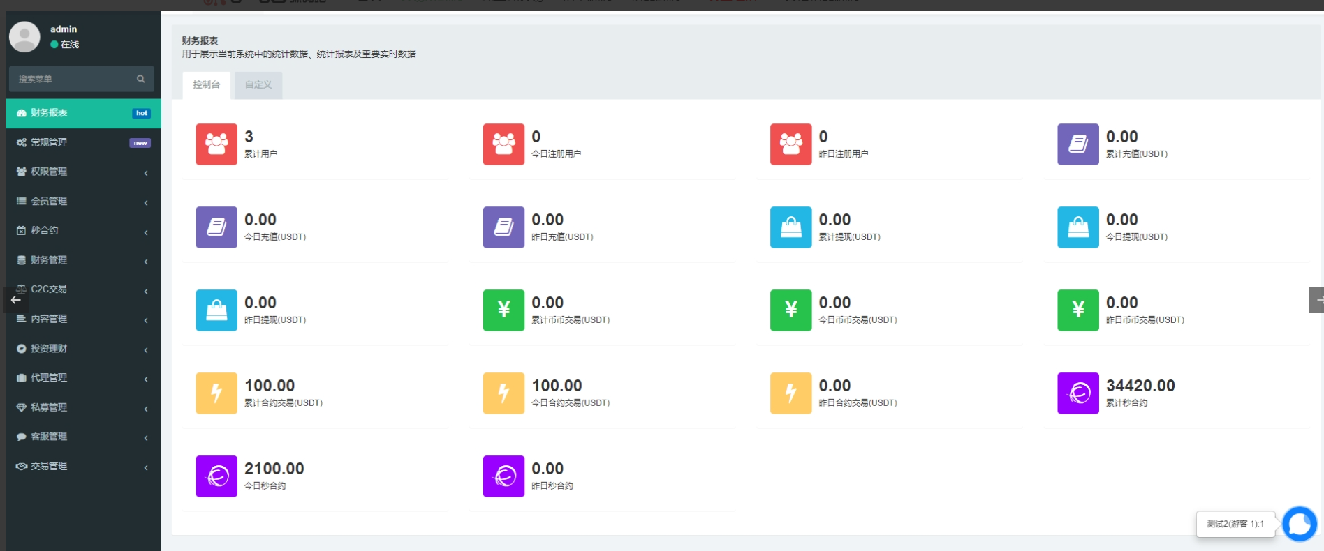This screenshot has height=551, width=1324.
Task: Expand the 会员管理 sidebar menu
Action: point(80,201)
